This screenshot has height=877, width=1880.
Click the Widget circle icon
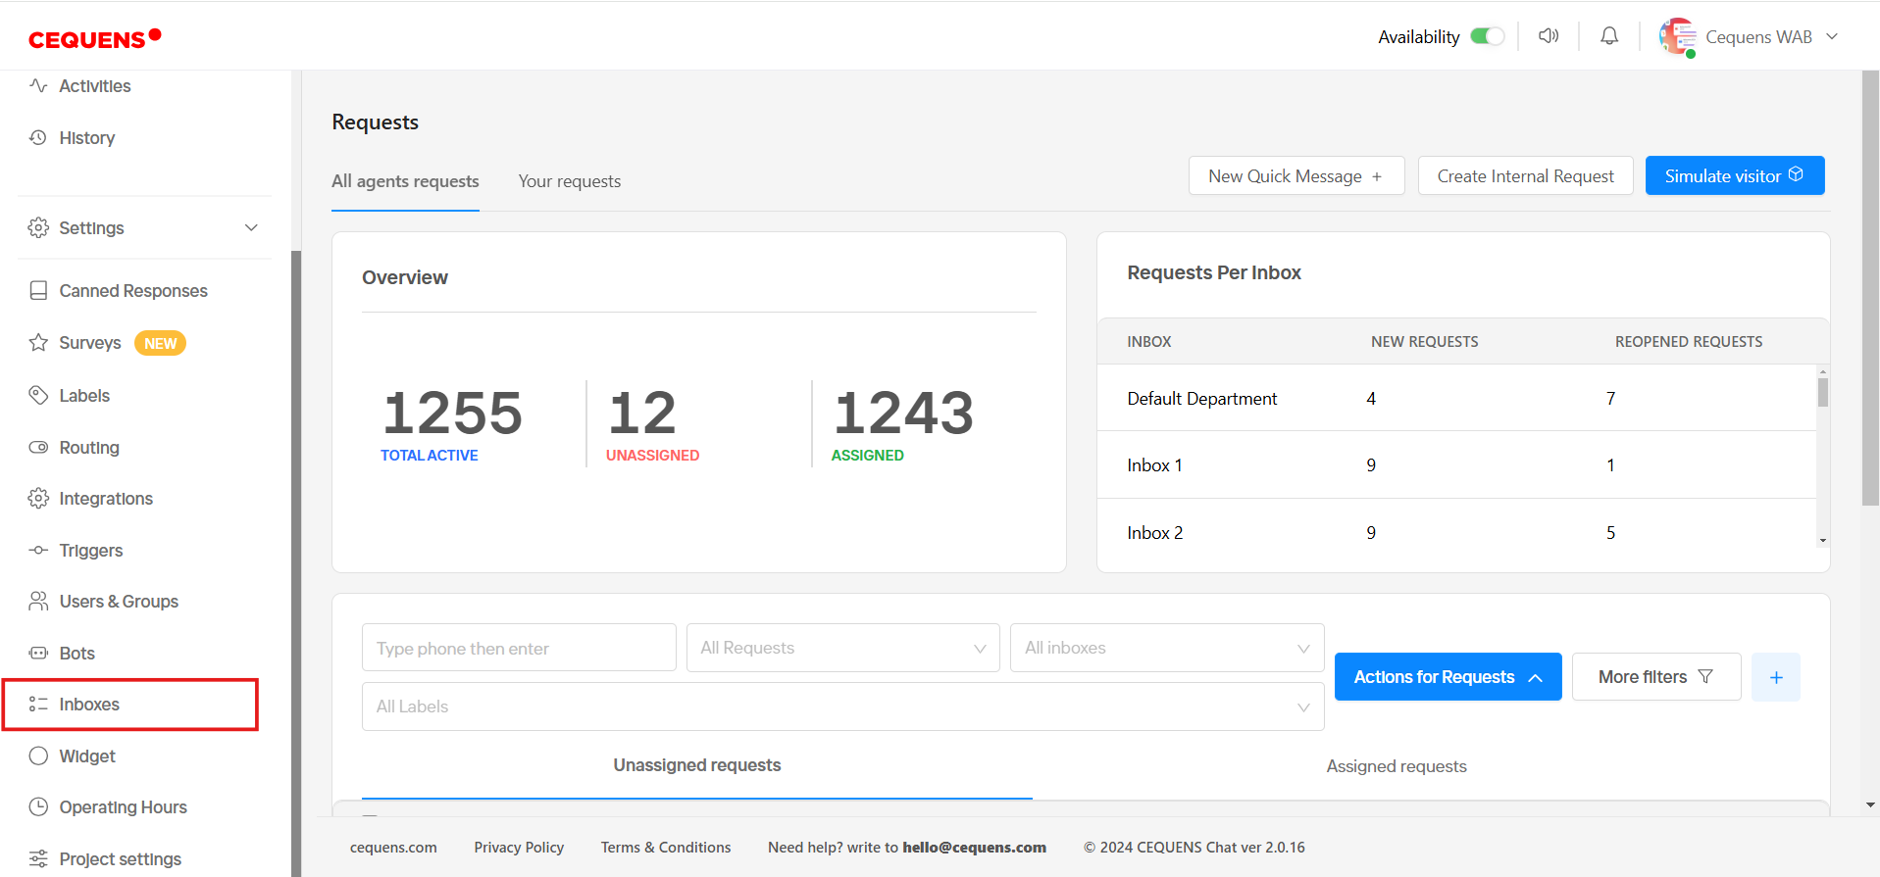[38, 756]
